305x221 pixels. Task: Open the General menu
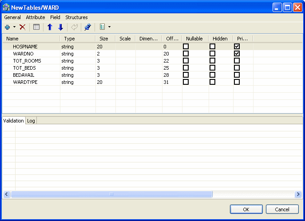pyautogui.click(x=12, y=17)
